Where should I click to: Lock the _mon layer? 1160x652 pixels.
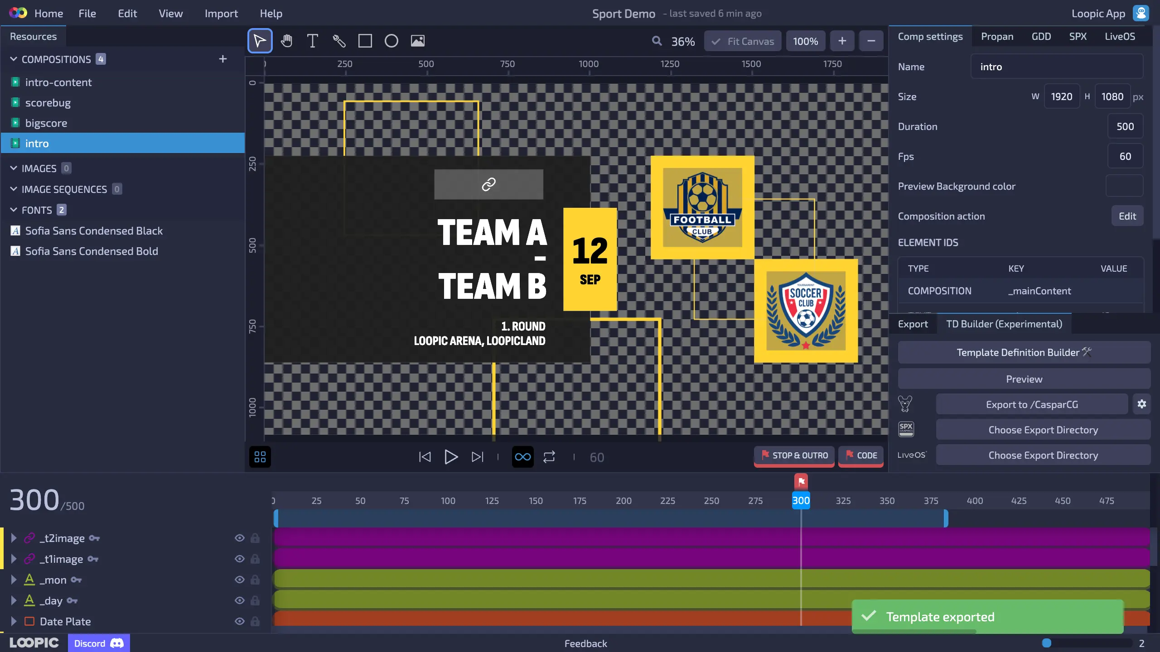255,580
